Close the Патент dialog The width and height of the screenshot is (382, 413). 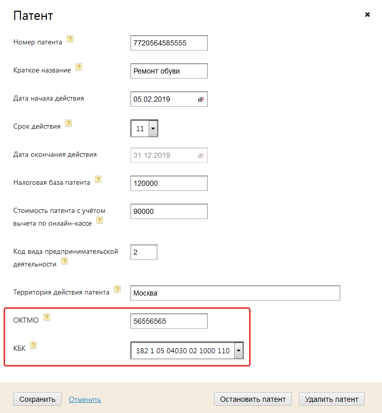(x=367, y=15)
